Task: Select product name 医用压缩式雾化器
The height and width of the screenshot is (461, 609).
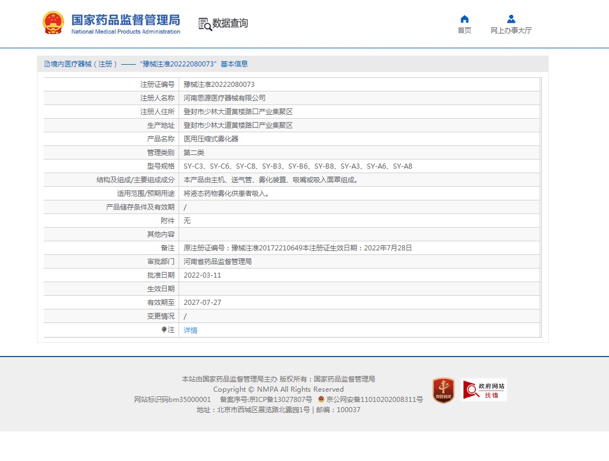Action: point(211,139)
